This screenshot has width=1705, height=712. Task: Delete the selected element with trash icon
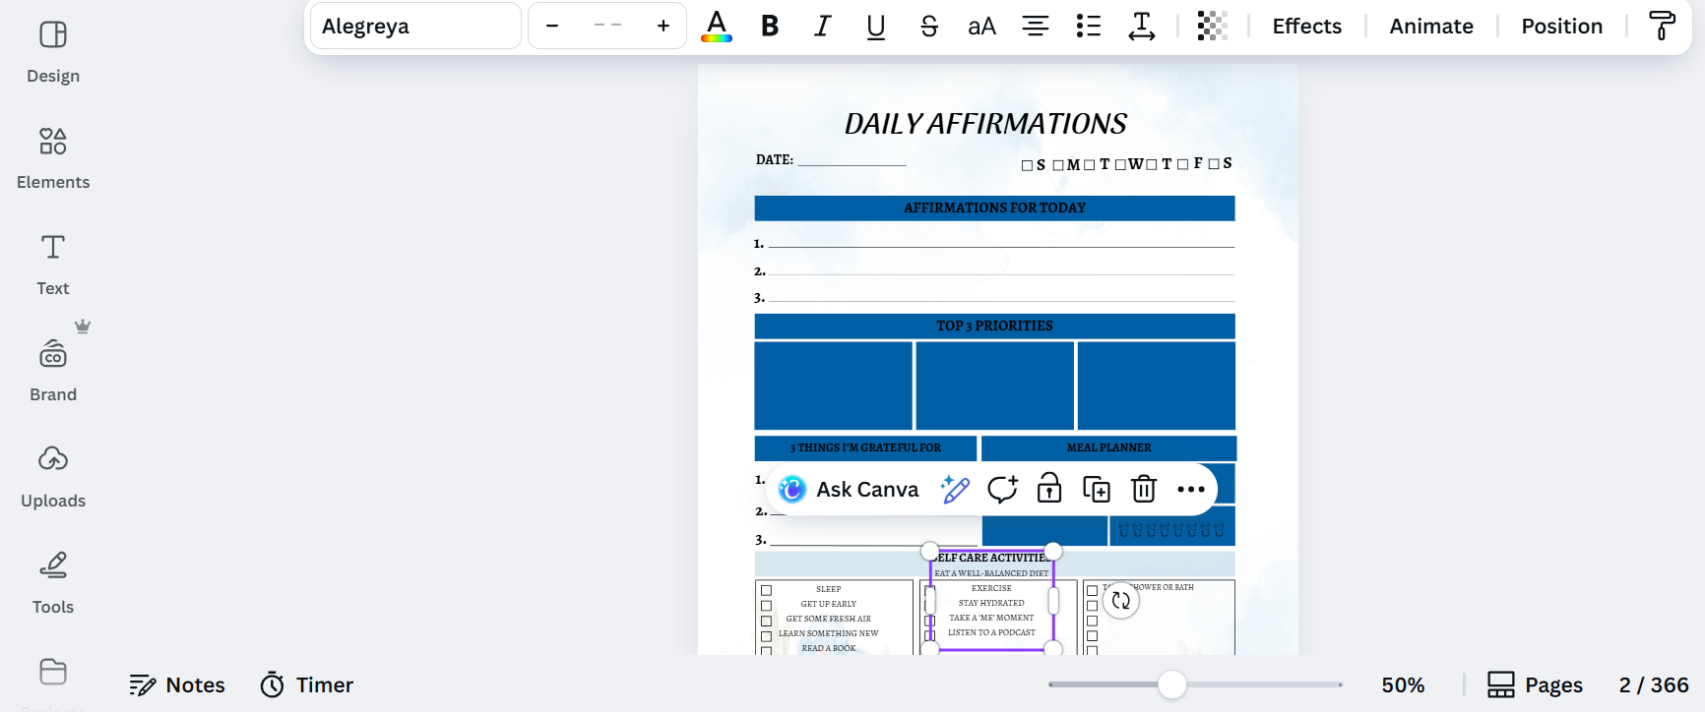click(x=1143, y=489)
